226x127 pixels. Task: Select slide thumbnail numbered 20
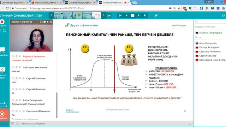(96, 16)
